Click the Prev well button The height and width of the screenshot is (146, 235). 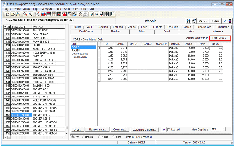click(203, 21)
